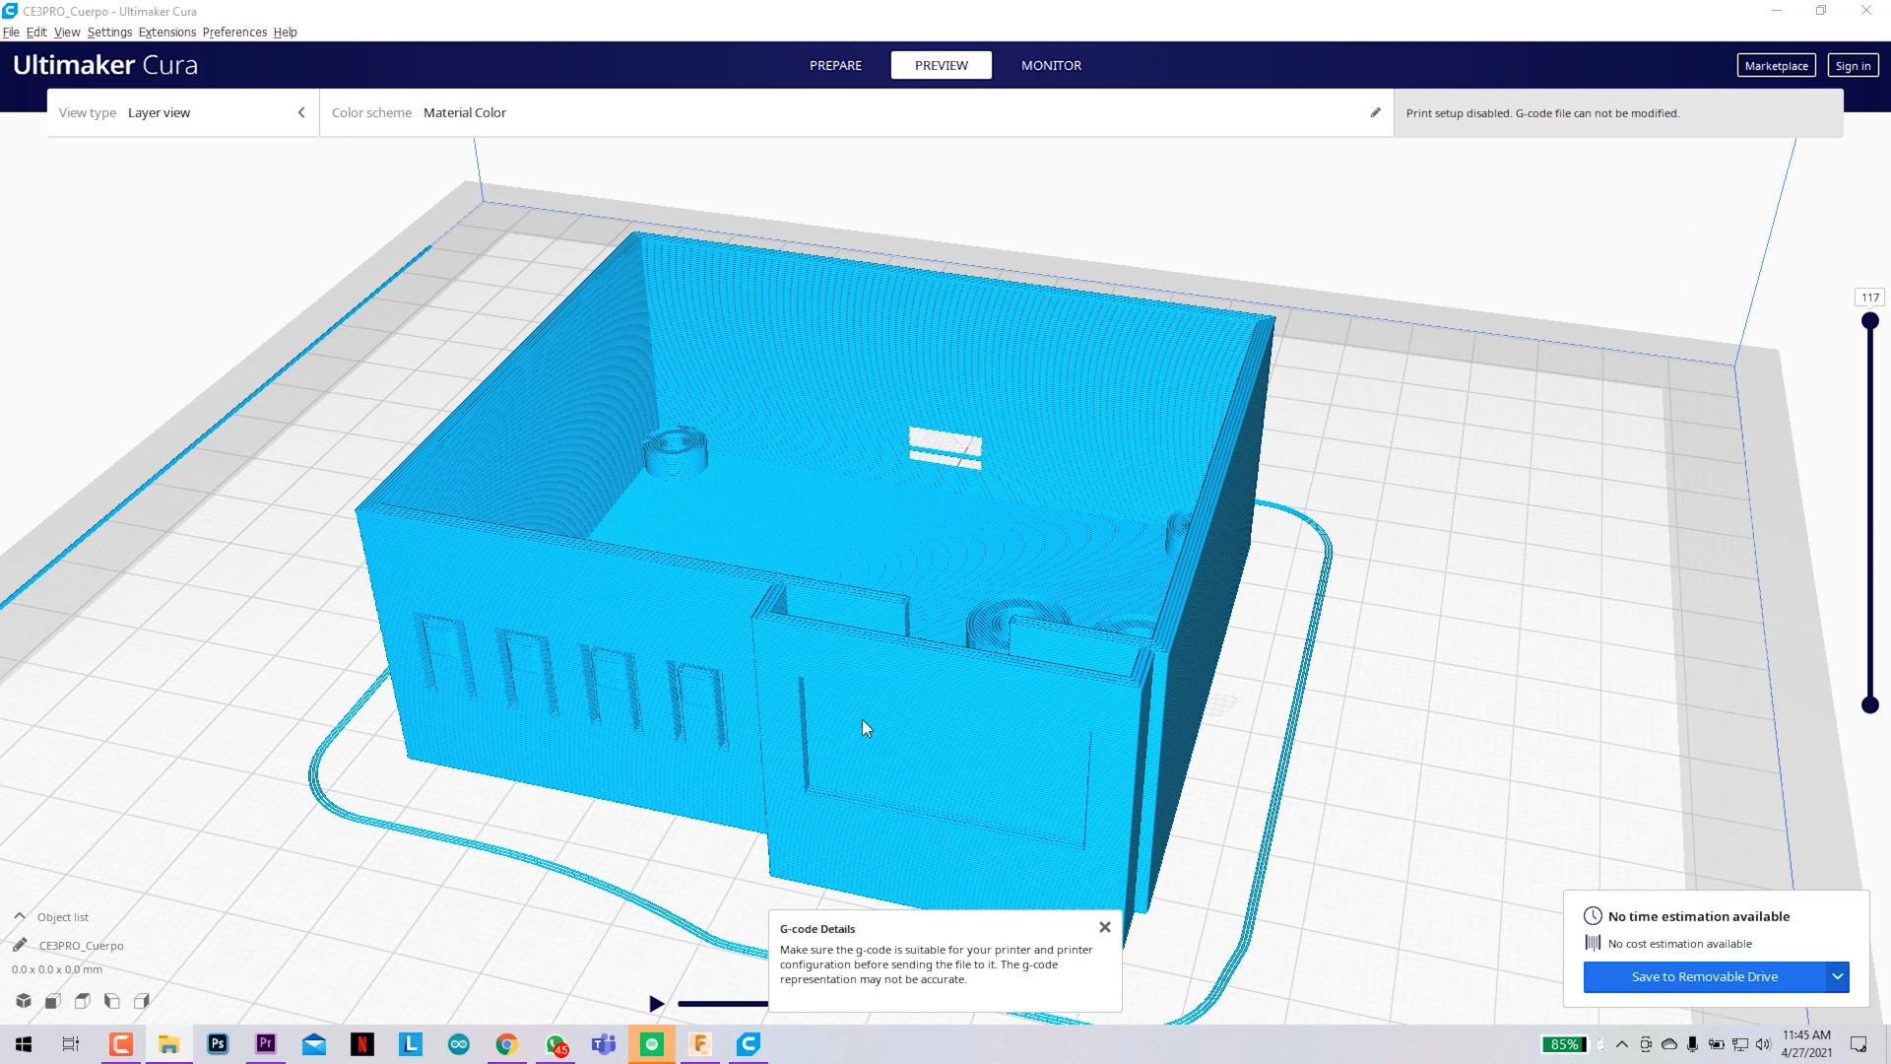Image resolution: width=1891 pixels, height=1064 pixels.
Task: Switch to the PREPARE stage tab
Action: pyautogui.click(x=835, y=65)
